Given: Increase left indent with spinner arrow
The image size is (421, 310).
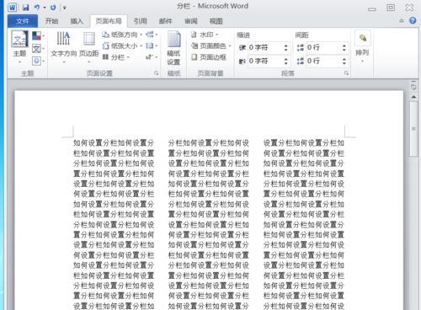Looking at the screenshot, I should 286,45.
